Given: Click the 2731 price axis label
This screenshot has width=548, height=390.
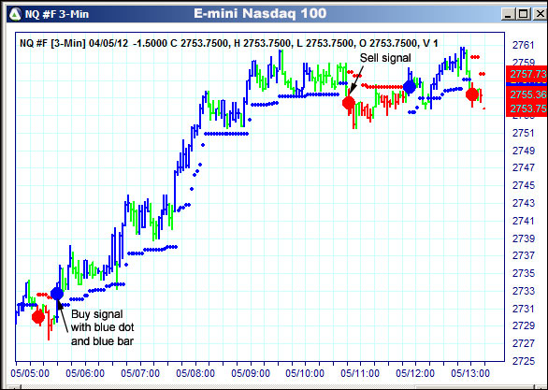Looking at the screenshot, I should coord(523,309).
